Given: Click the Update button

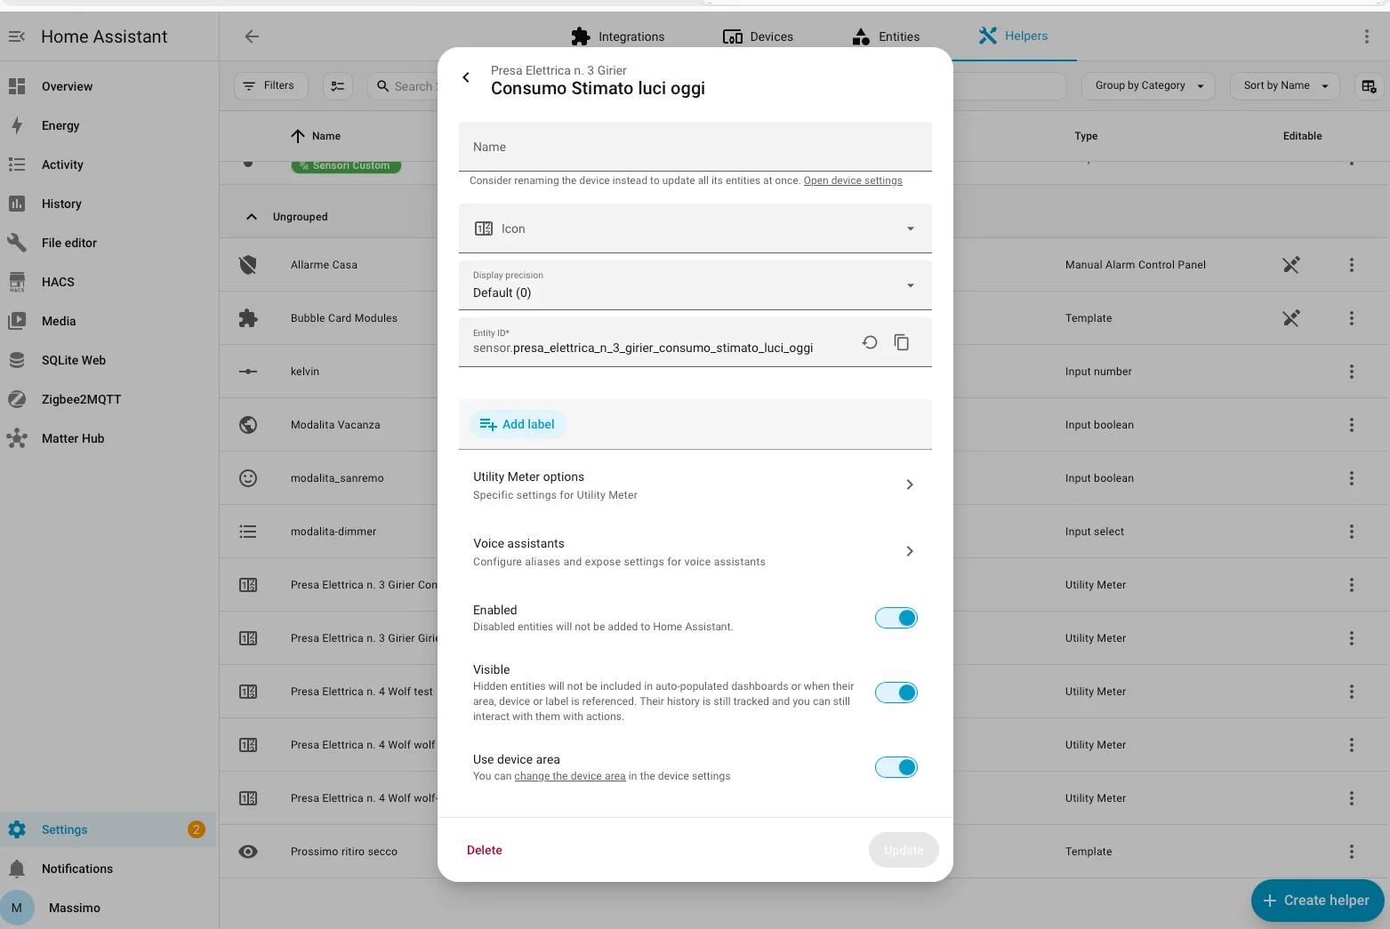Looking at the screenshot, I should coord(904,851).
